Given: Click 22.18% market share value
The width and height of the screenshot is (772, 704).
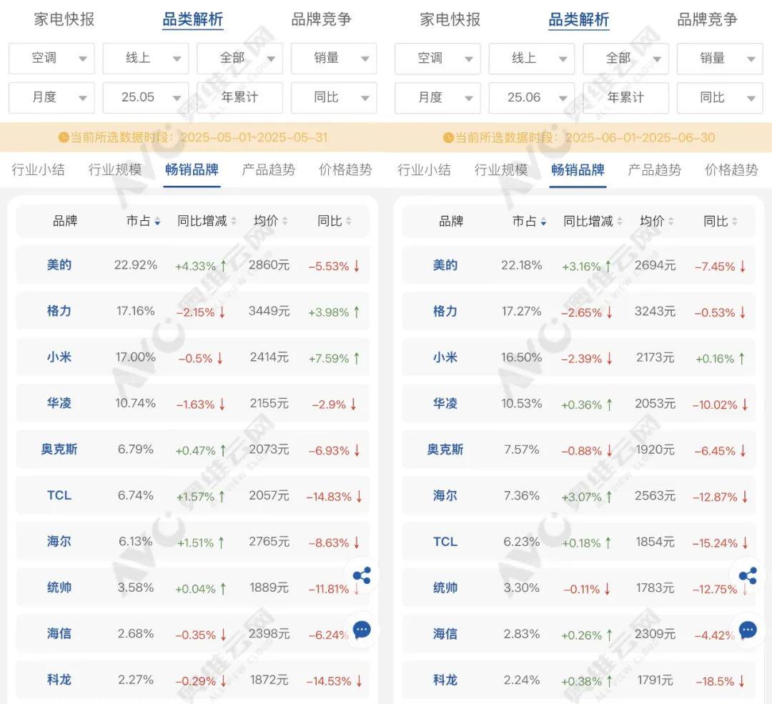Looking at the screenshot, I should pos(521,265).
